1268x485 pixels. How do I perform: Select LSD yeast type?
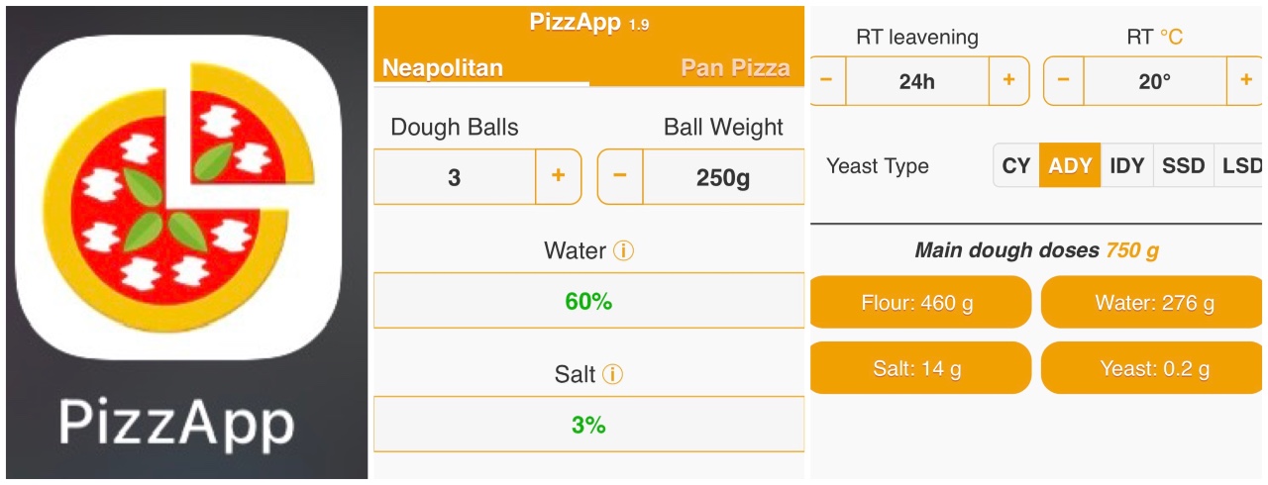[x=1242, y=166]
